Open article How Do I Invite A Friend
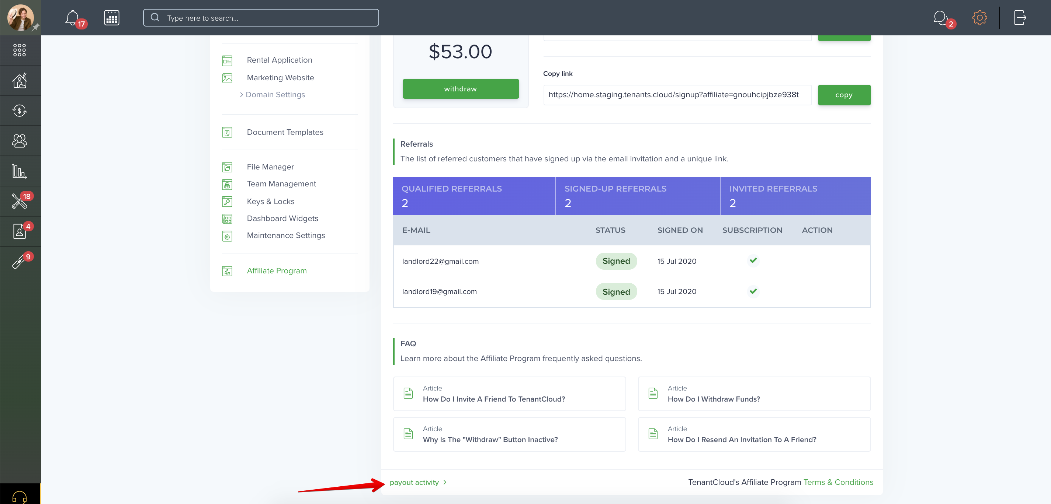The width and height of the screenshot is (1051, 504). [509, 393]
